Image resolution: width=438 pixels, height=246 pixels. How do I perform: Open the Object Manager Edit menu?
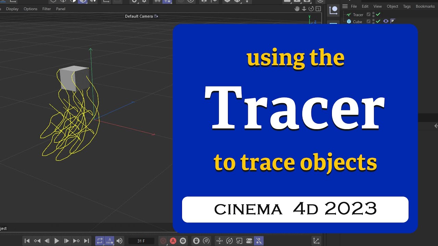365,6
